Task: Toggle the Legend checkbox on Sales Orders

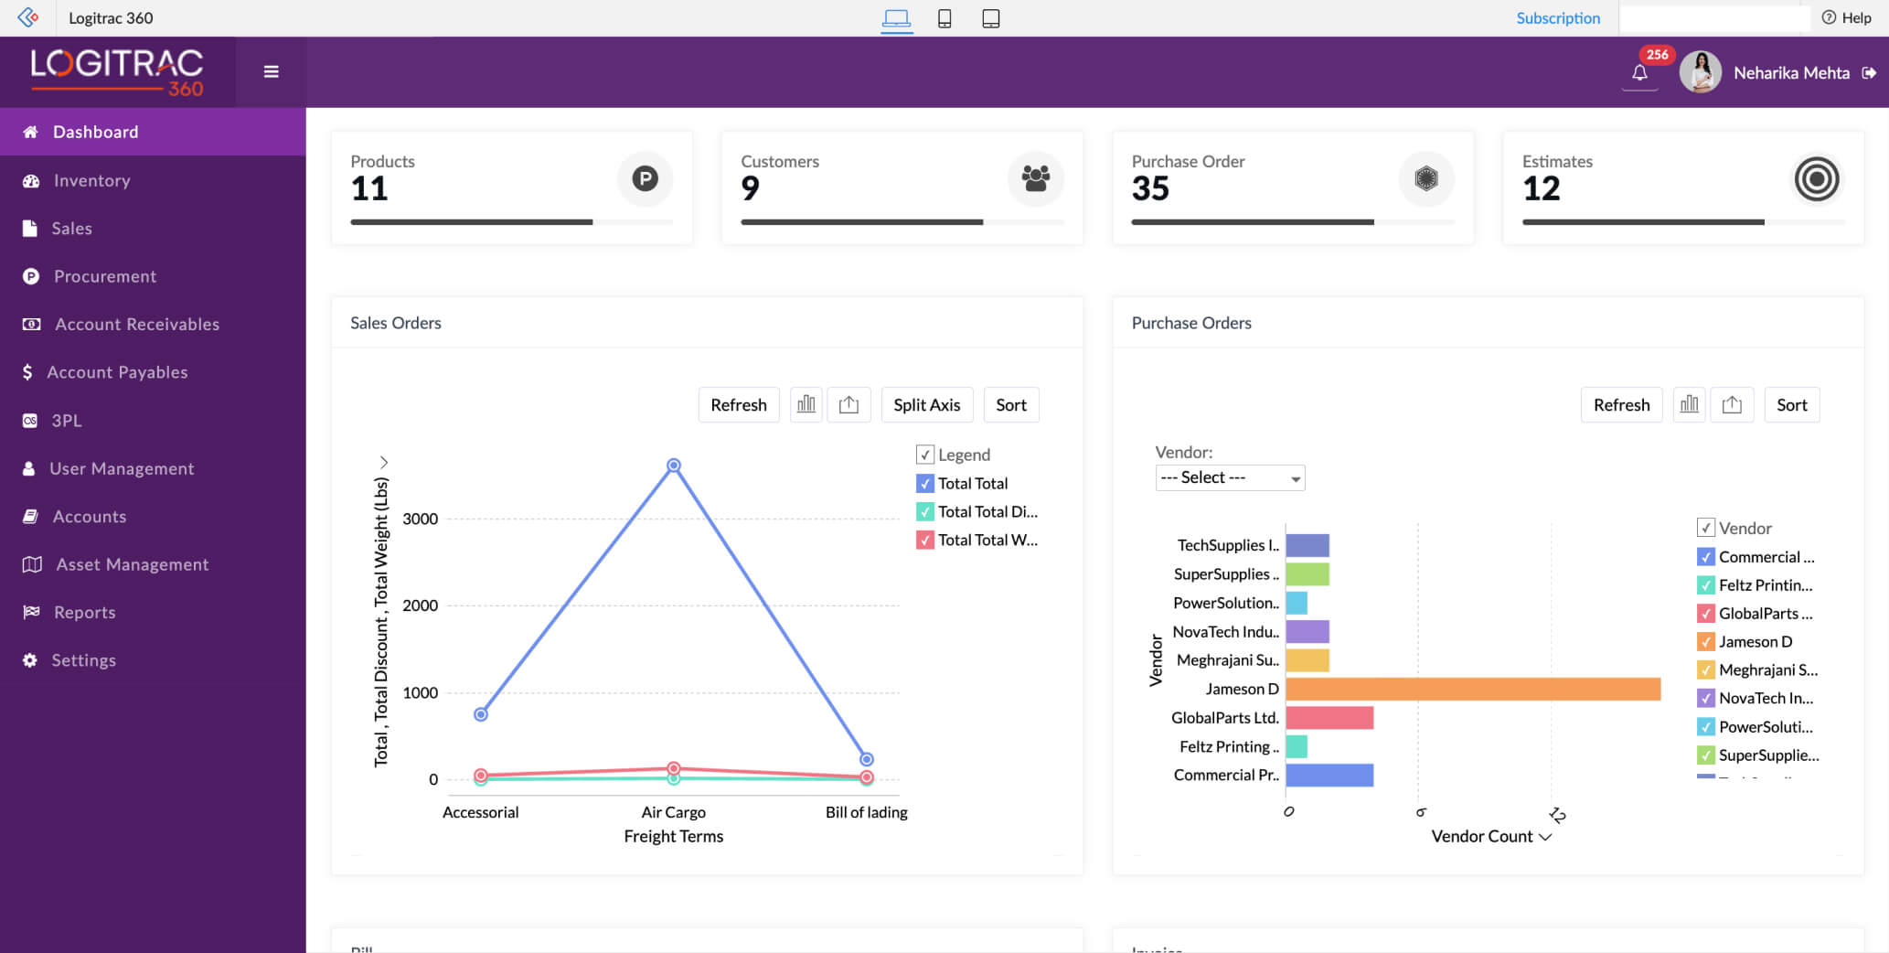Action: 925,455
